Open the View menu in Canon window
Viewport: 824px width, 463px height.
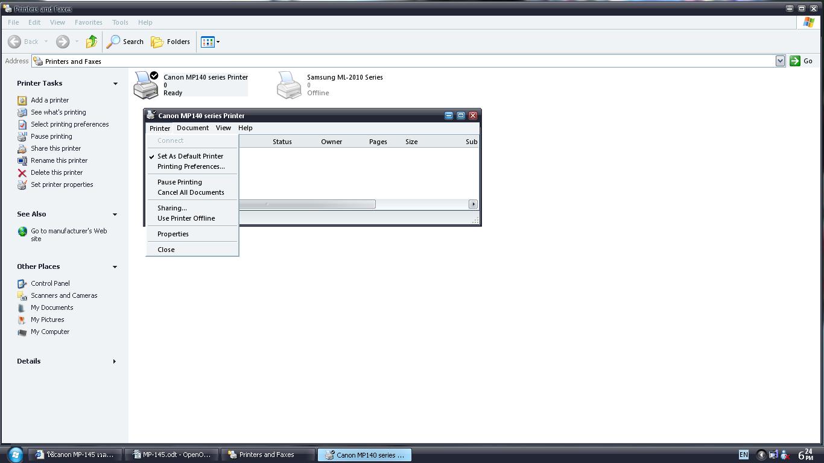[223, 128]
